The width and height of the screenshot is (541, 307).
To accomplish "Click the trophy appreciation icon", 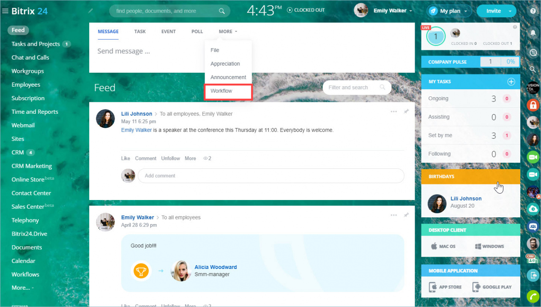I will click(140, 271).
